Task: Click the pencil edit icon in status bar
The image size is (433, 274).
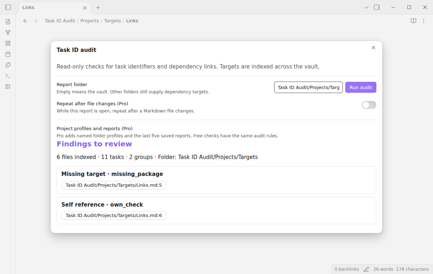Action: [x=366, y=269]
